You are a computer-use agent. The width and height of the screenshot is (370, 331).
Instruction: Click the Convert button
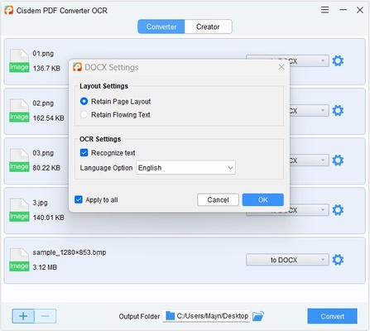(332, 316)
